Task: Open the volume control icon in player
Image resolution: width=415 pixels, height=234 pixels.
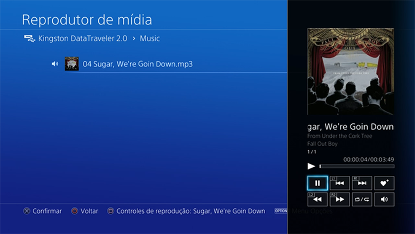Action: click(384, 199)
